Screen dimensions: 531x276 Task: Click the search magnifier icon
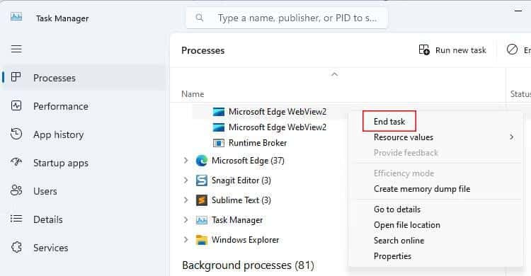point(200,18)
